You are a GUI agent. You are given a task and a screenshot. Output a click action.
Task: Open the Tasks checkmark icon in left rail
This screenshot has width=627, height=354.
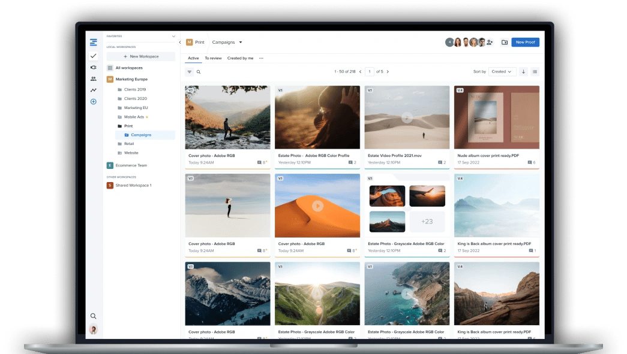tap(93, 56)
